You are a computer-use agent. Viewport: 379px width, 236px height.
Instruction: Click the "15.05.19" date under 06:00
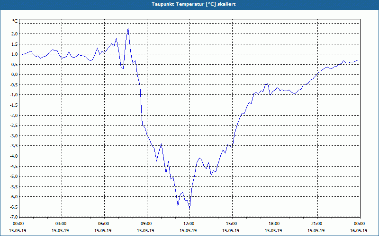click(x=103, y=231)
